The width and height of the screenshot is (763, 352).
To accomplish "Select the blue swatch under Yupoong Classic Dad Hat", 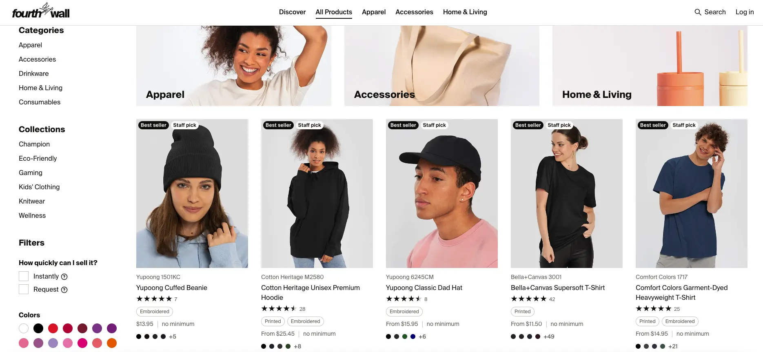I will 413,337.
